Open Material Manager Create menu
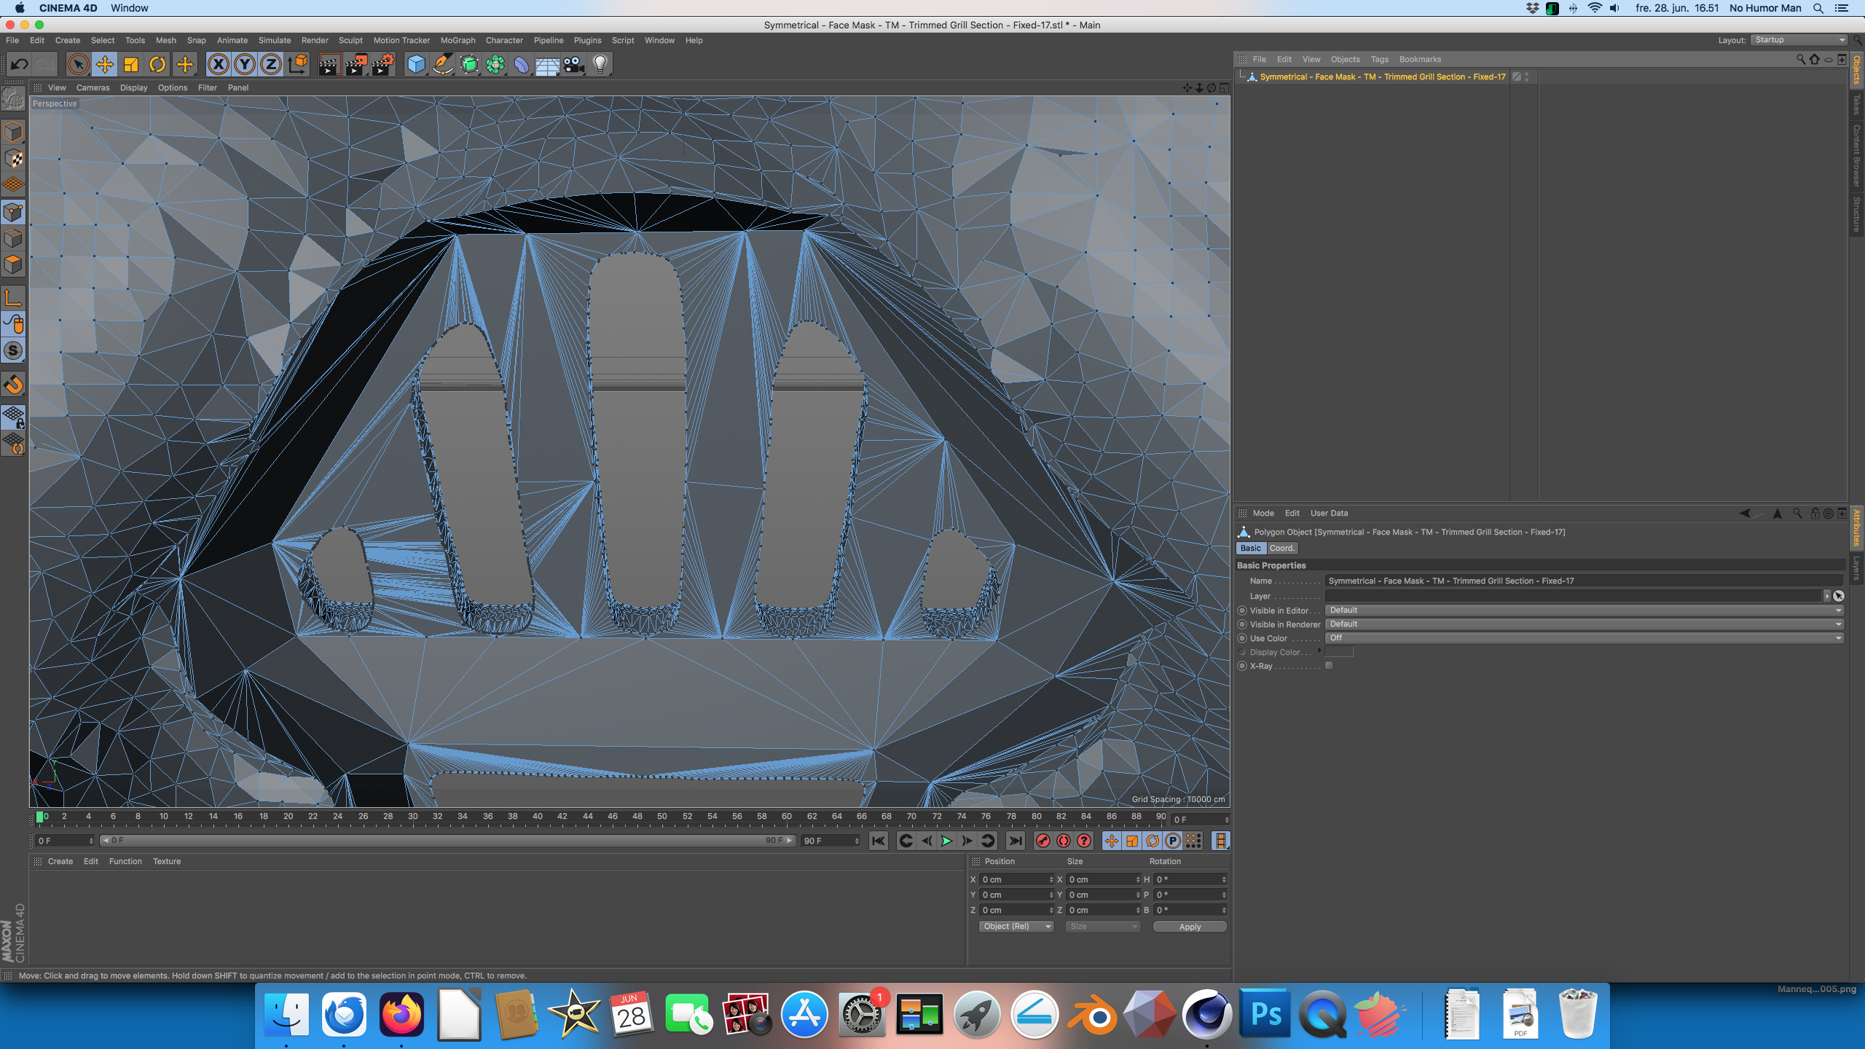1865x1049 pixels. point(60,861)
